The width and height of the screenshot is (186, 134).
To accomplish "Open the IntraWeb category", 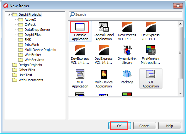I will coord(29,45).
